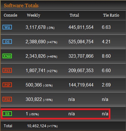Click the Weekly column header
Image resolution: width=126 pixels, height=131 pixels.
pyautogui.click(x=33, y=15)
